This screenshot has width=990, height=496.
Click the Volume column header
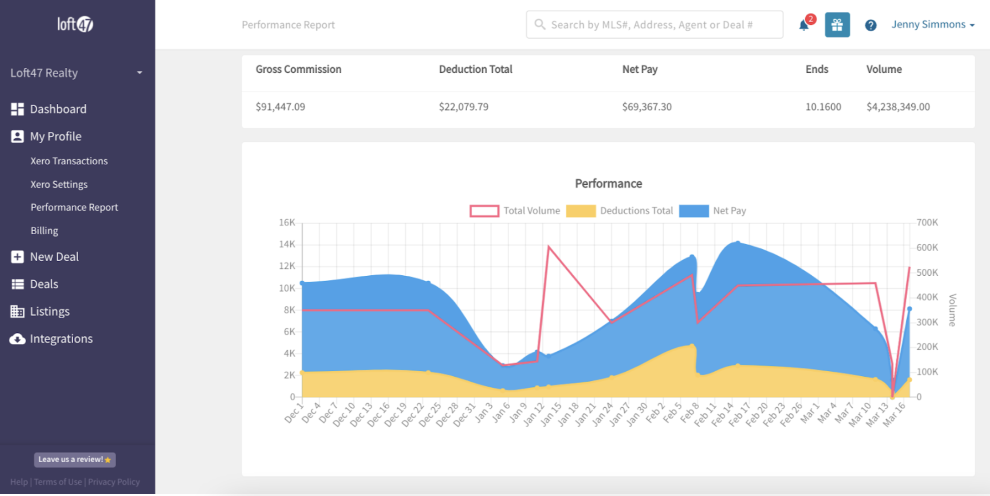click(x=884, y=69)
